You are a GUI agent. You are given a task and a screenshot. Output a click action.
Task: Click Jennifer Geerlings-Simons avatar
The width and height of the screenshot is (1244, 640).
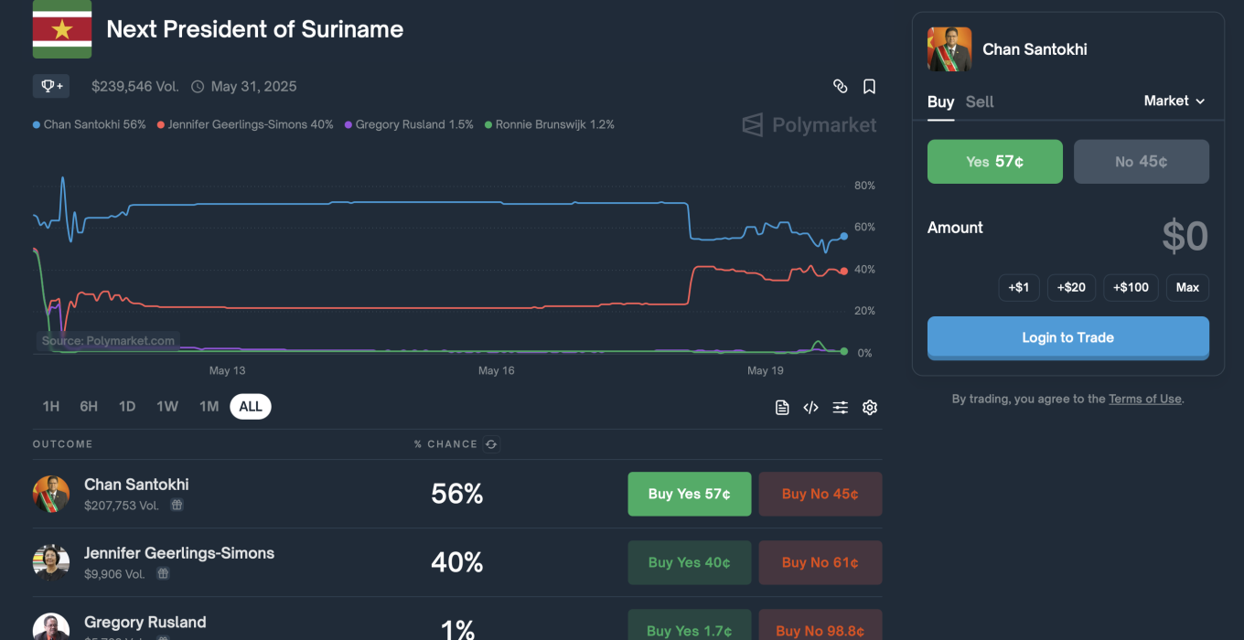[51, 562]
